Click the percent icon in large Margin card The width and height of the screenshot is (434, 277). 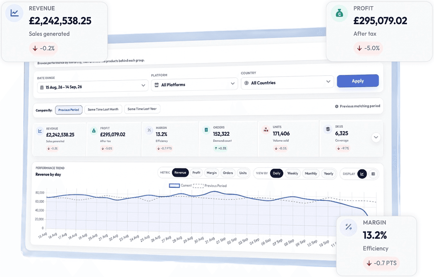click(348, 227)
